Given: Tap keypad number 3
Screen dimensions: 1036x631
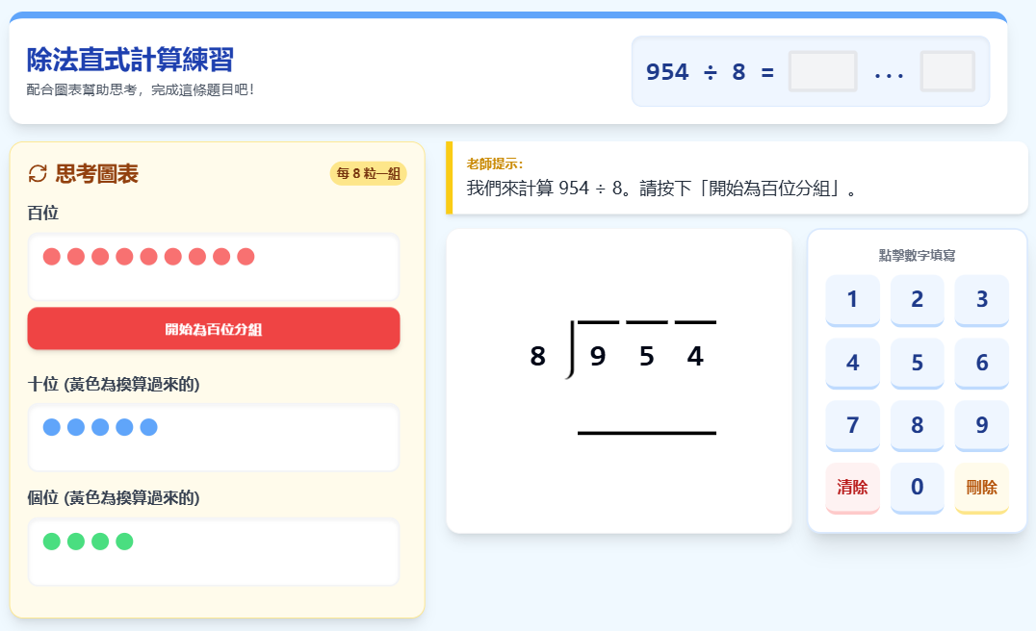Looking at the screenshot, I should tap(982, 300).
